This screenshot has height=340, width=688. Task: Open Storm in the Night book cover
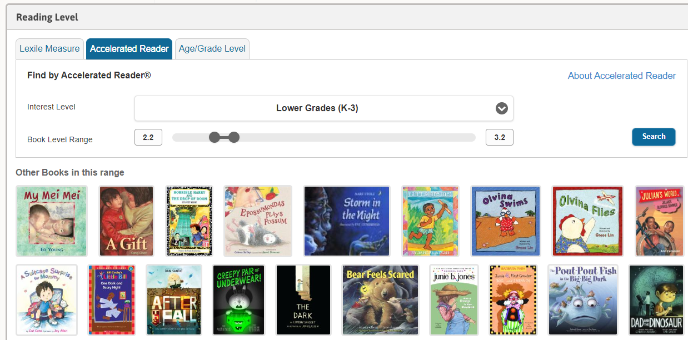pyautogui.click(x=347, y=221)
